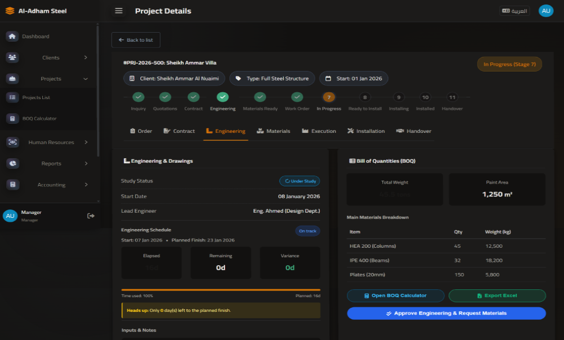The width and height of the screenshot is (564, 340).
Task: Select the Ready to Install stage 8
Action: coord(365,97)
